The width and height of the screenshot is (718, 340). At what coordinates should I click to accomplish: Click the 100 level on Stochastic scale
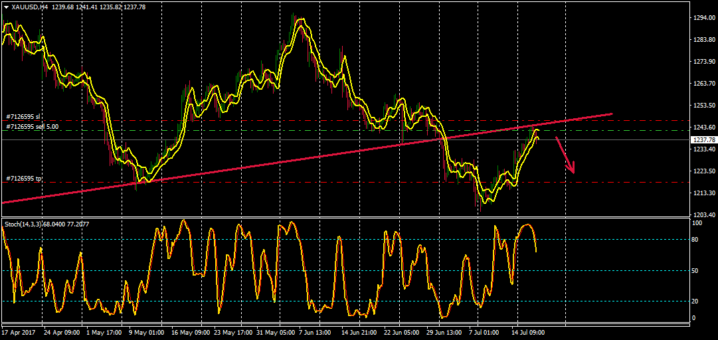(697, 223)
